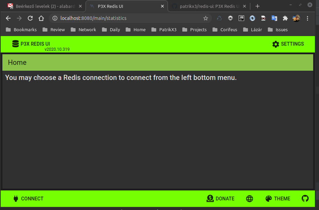Switch to the patrikx3/redis-ui GitHub tab

(x=209, y=6)
